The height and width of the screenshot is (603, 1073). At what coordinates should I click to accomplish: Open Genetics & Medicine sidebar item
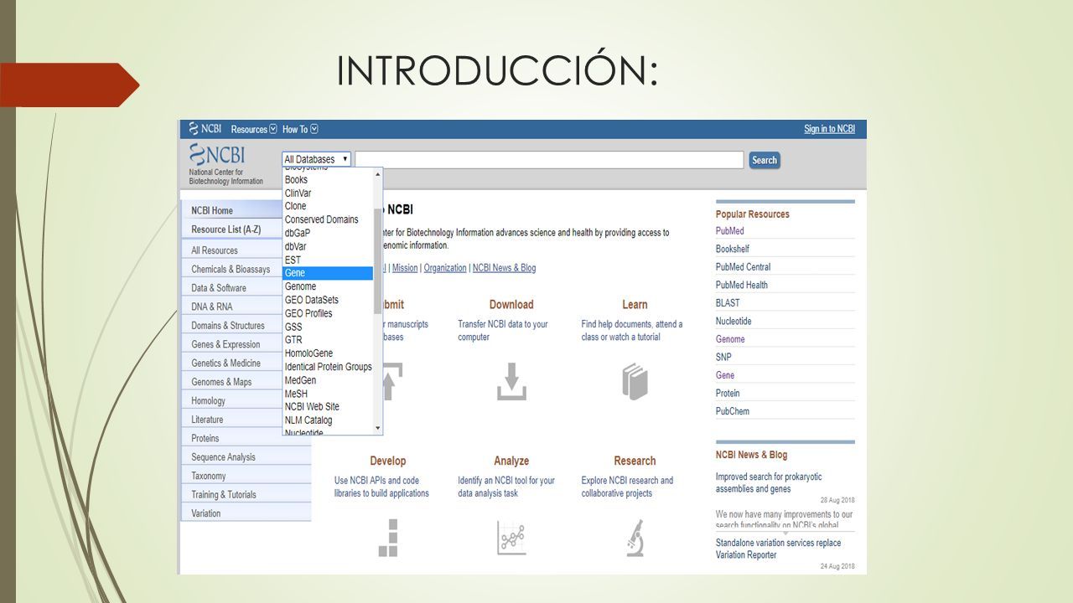(232, 363)
